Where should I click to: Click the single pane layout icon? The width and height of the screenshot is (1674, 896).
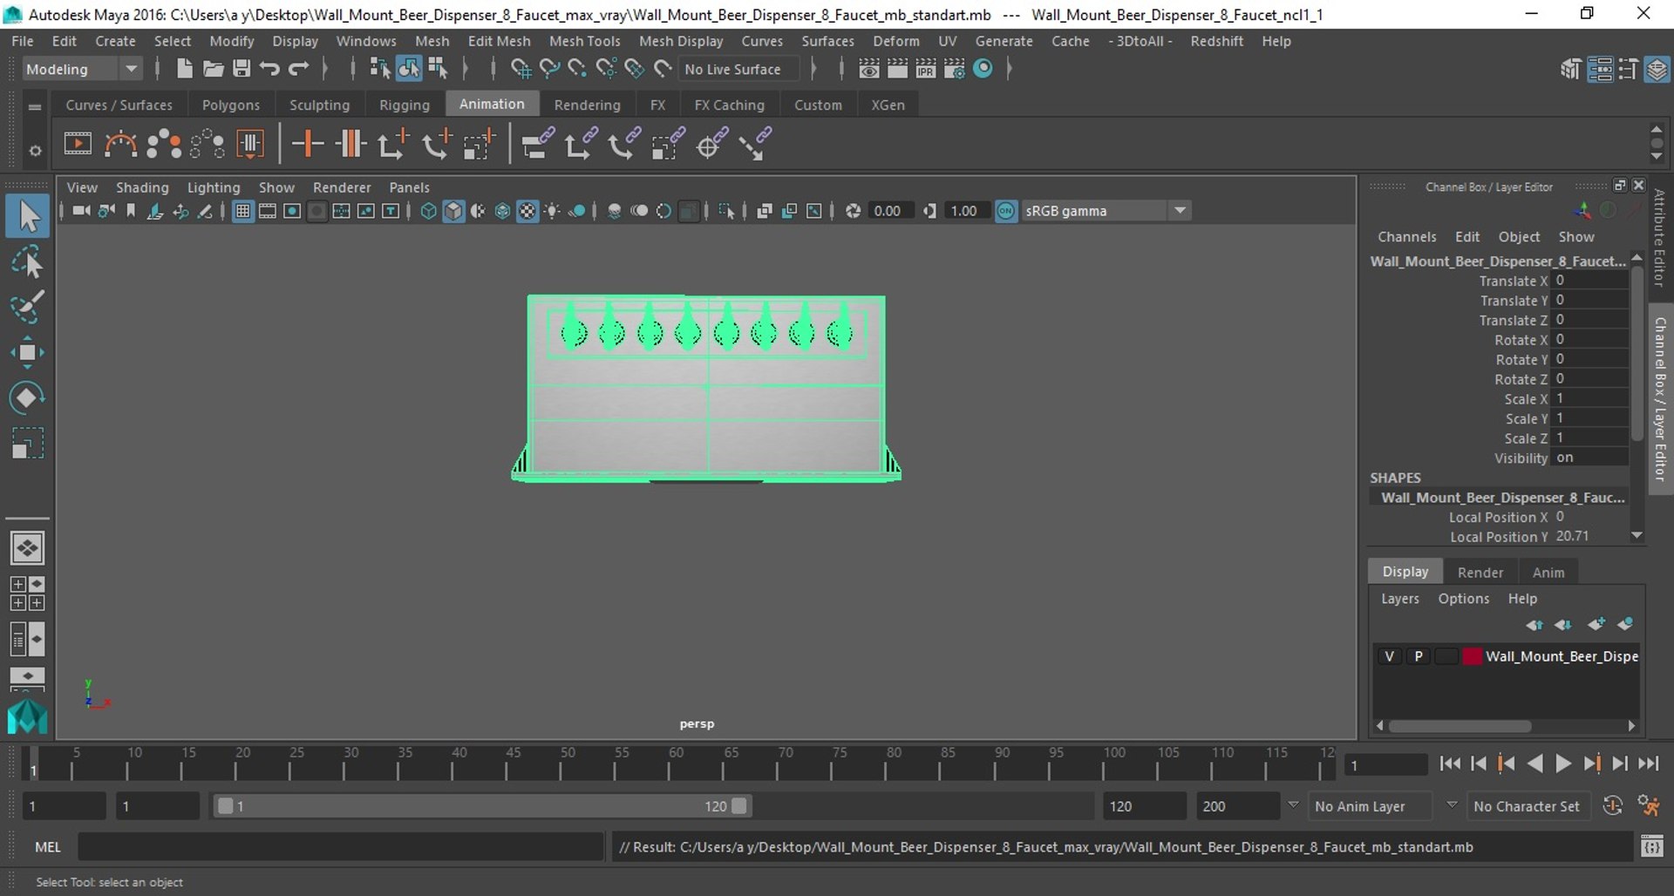click(27, 548)
